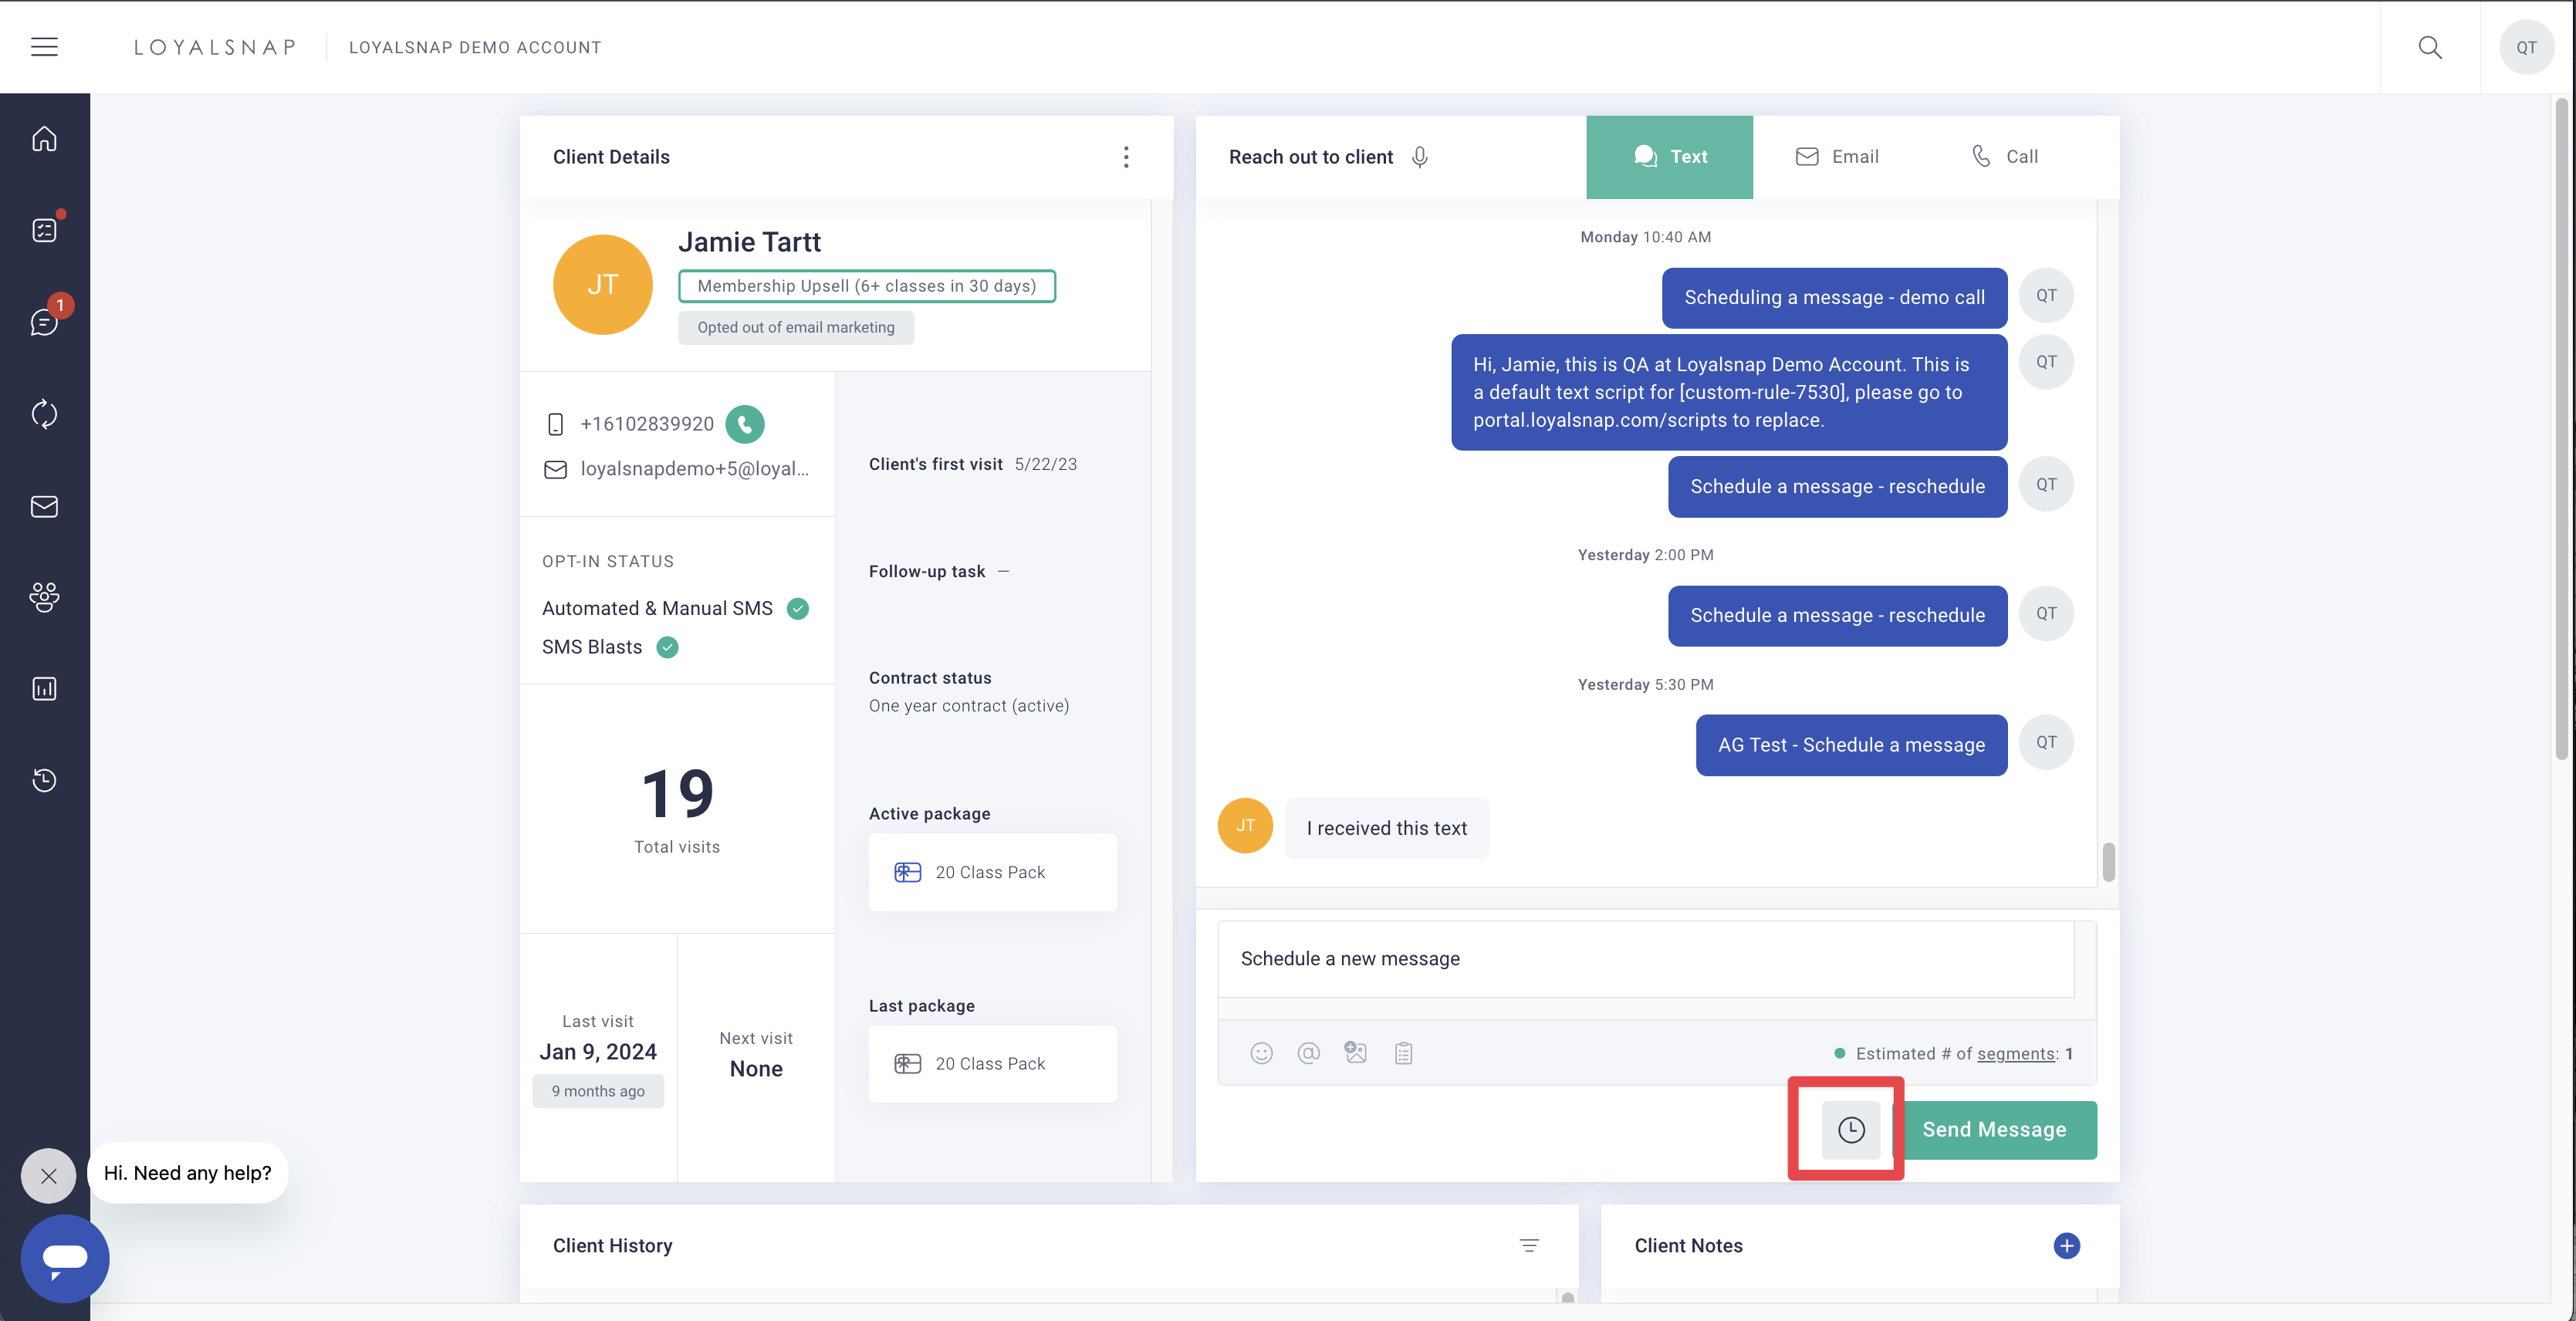Click the One year contract status
The width and height of the screenshot is (2576, 1321).
coord(968,706)
